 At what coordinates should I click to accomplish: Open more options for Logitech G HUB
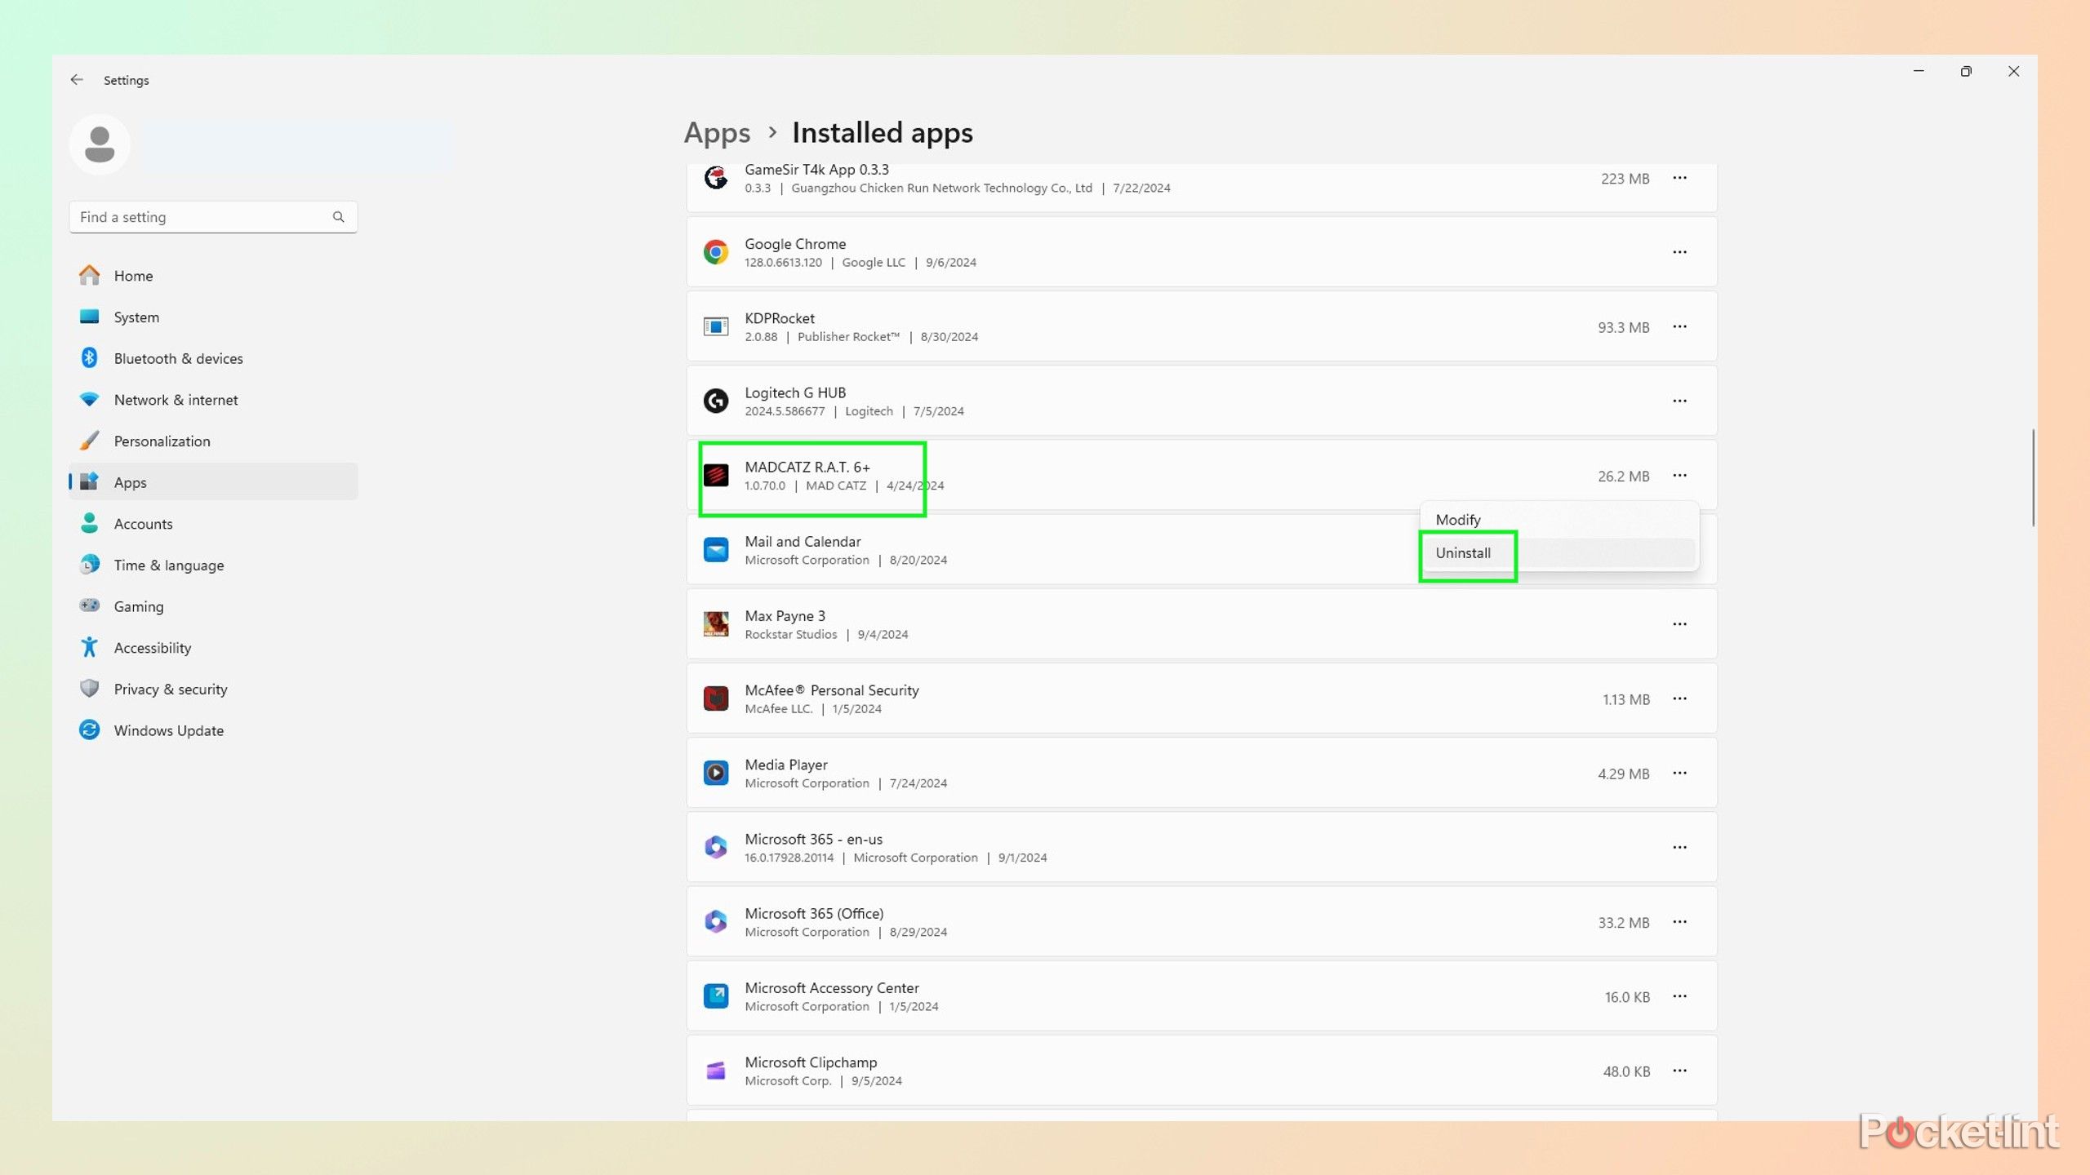1679,401
